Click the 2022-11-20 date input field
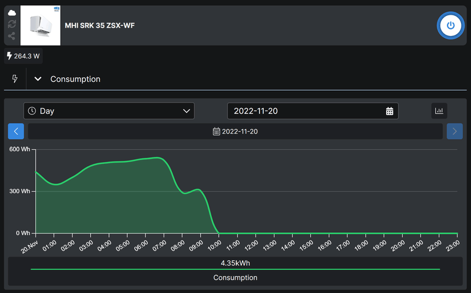Image resolution: width=471 pixels, height=293 pixels. pos(306,111)
